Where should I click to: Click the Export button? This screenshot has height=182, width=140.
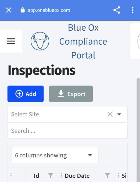[71, 94]
